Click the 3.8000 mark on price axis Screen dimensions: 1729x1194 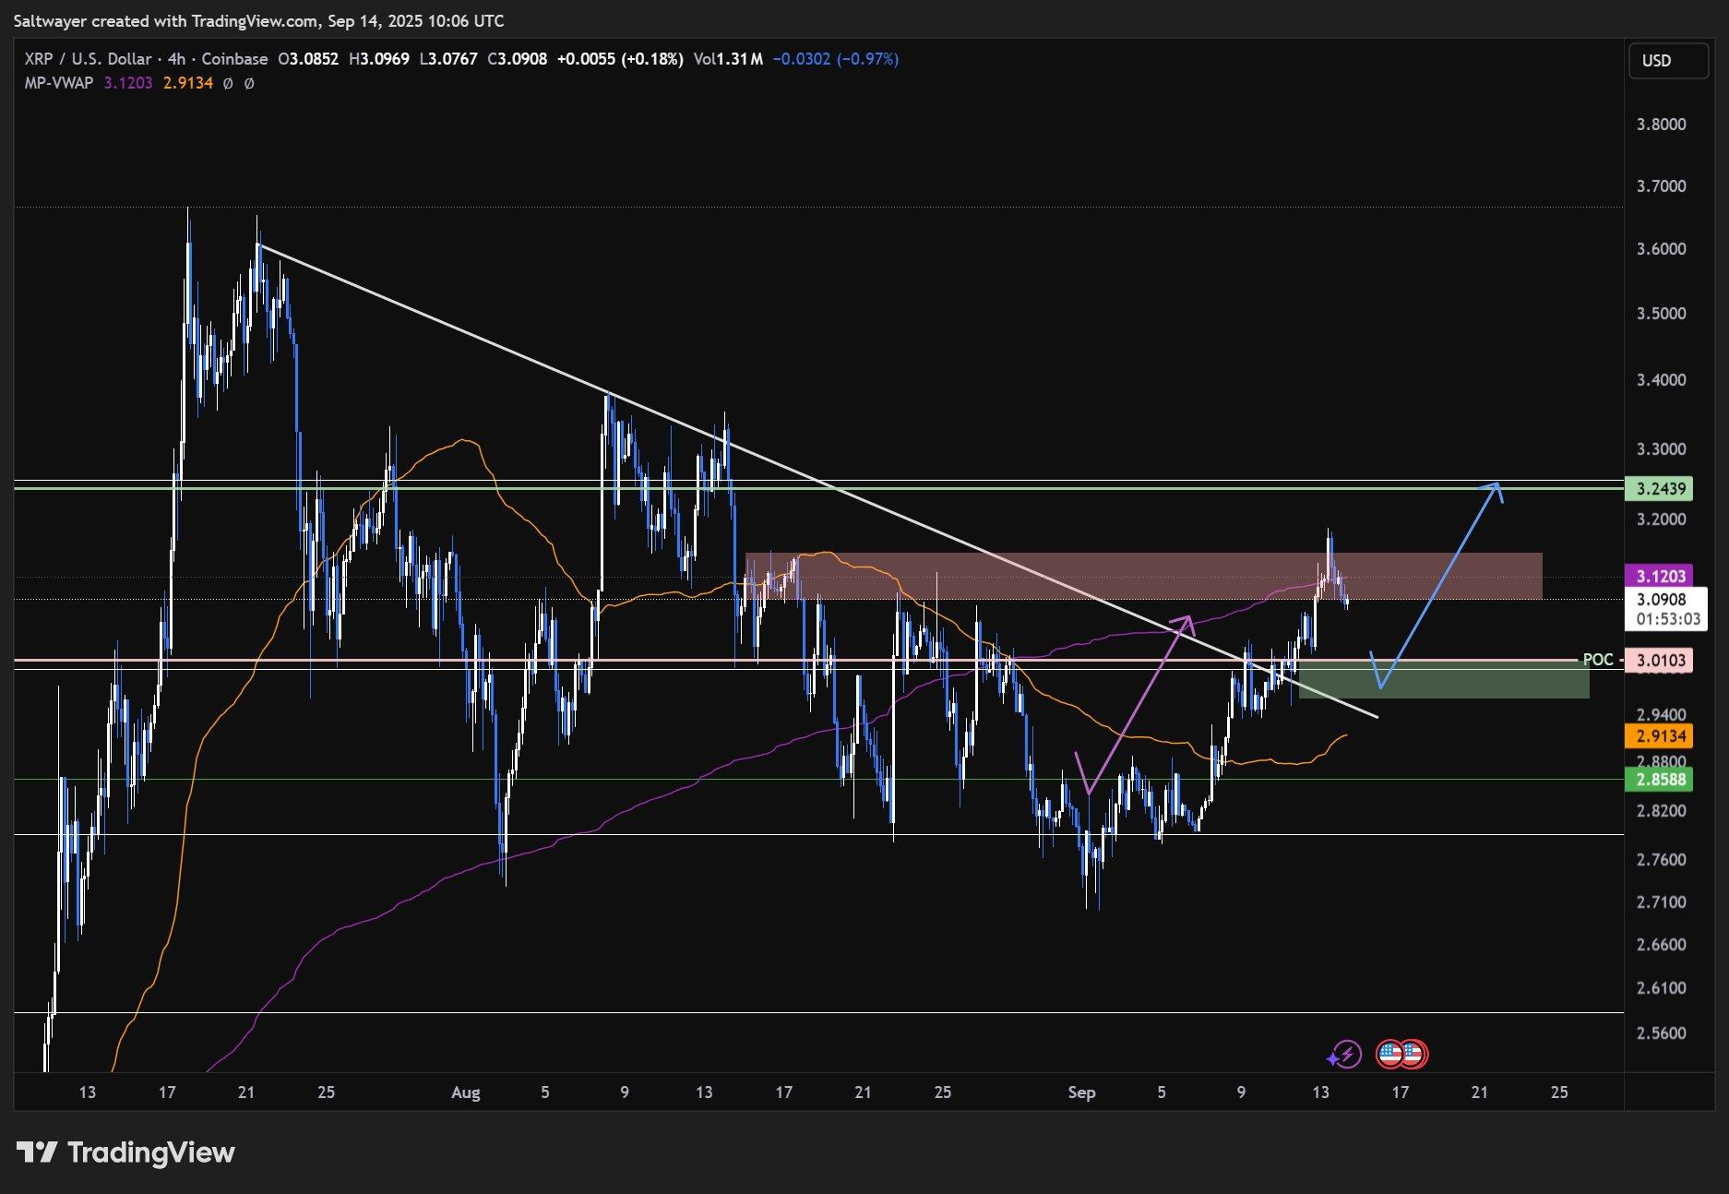1661,125
